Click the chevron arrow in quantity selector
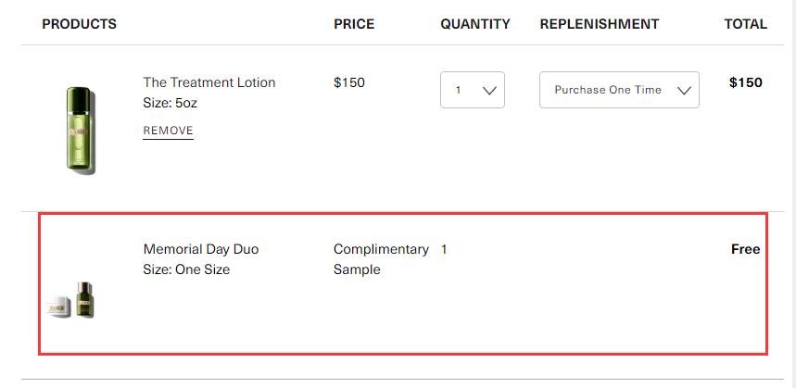This screenshot has height=388, width=796. [489, 90]
